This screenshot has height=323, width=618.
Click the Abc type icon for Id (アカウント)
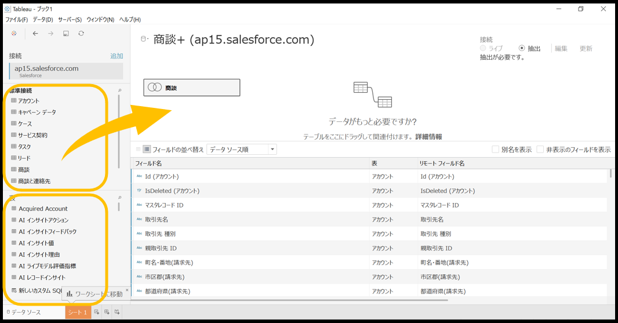point(139,176)
